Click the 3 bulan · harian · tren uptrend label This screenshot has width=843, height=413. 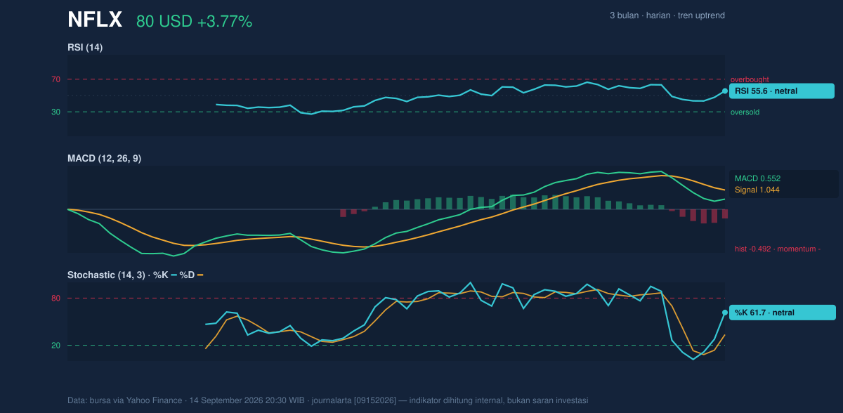tap(667, 15)
